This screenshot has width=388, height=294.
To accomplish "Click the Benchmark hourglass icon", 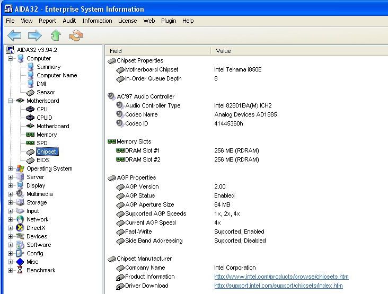I will [x=20, y=270].
